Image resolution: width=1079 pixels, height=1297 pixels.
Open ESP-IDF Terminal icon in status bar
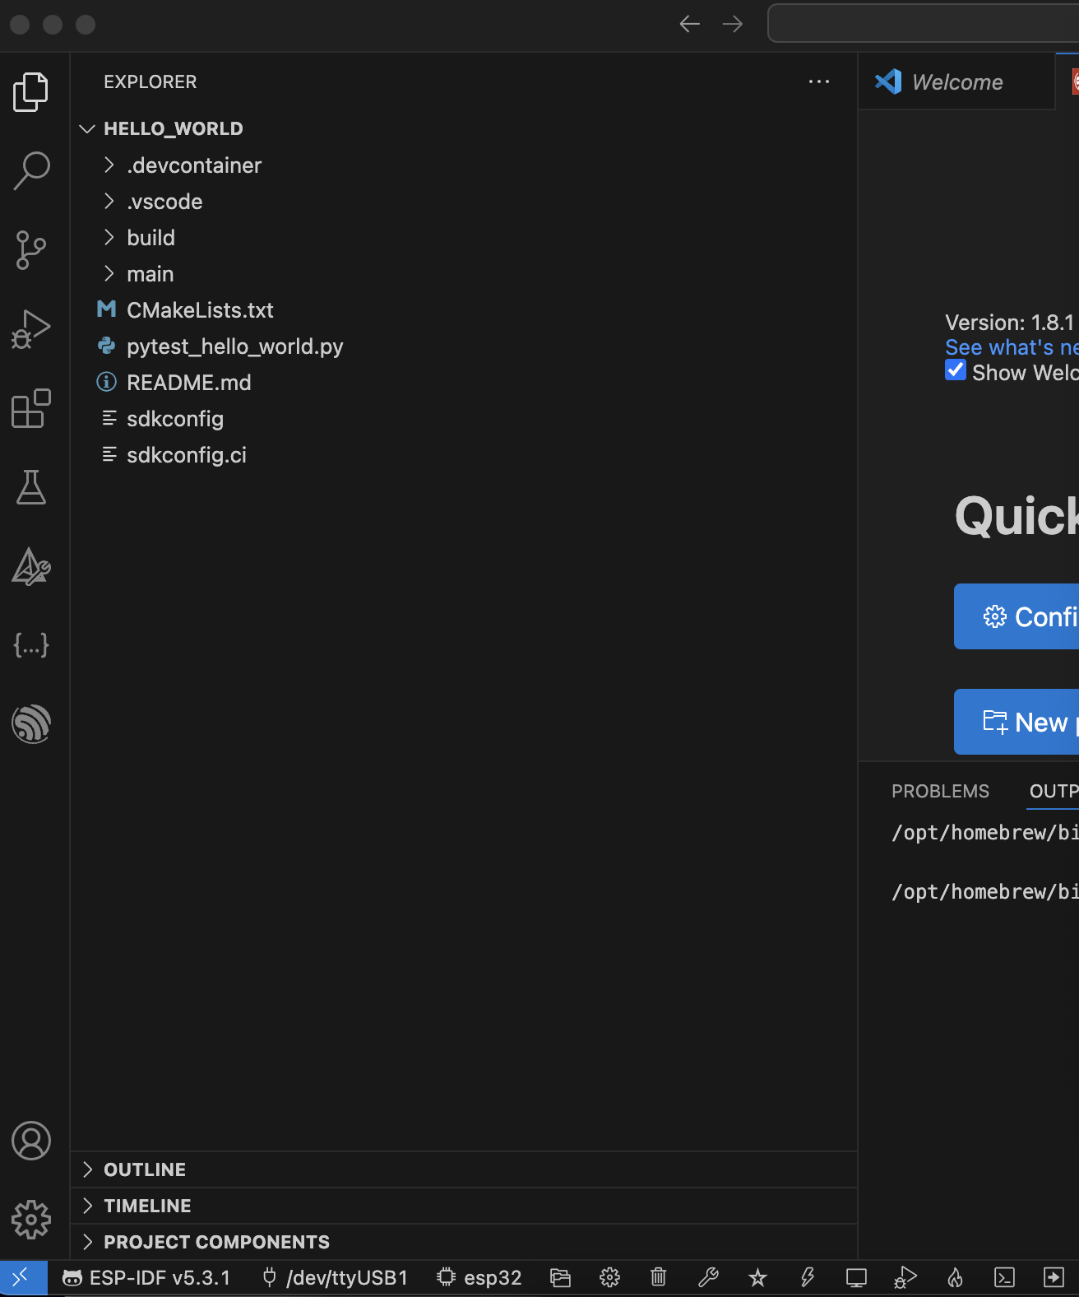pyautogui.click(x=1004, y=1277)
